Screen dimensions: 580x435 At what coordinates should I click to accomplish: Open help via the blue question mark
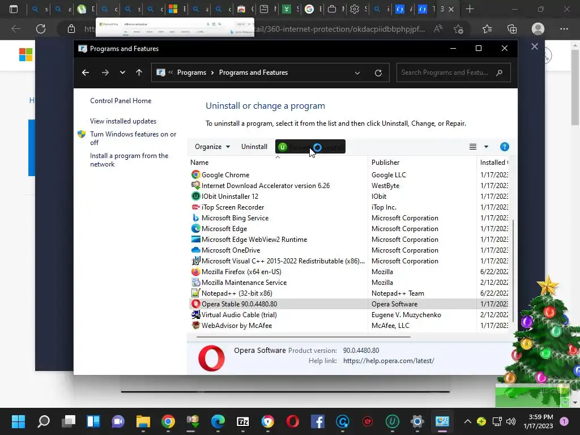pos(505,147)
